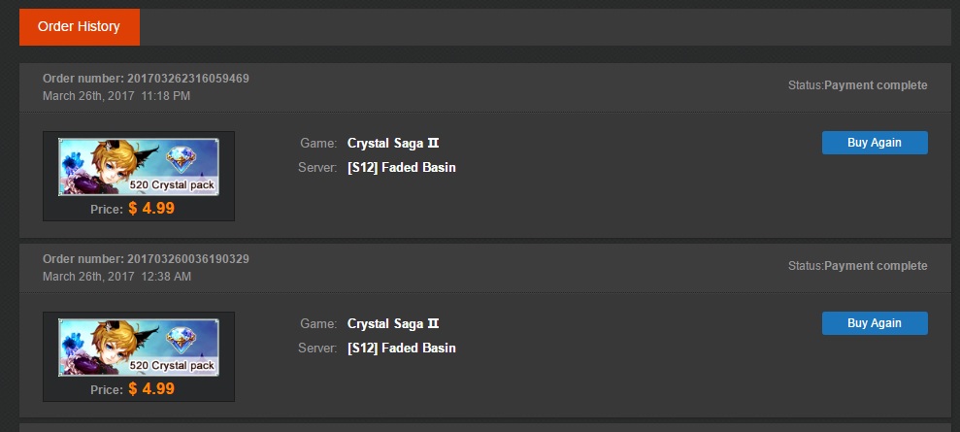Screen dimensions: 960x432
Task: Click Payment complete status of second order
Action: [x=876, y=266]
